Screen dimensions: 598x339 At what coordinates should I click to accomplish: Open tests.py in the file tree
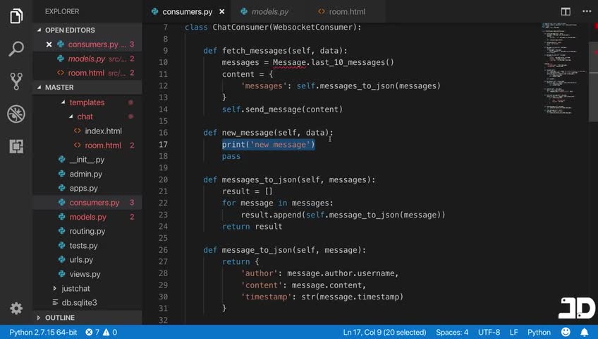(87, 246)
